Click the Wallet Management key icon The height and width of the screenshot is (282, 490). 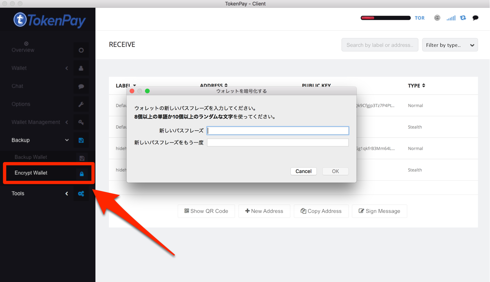click(81, 122)
